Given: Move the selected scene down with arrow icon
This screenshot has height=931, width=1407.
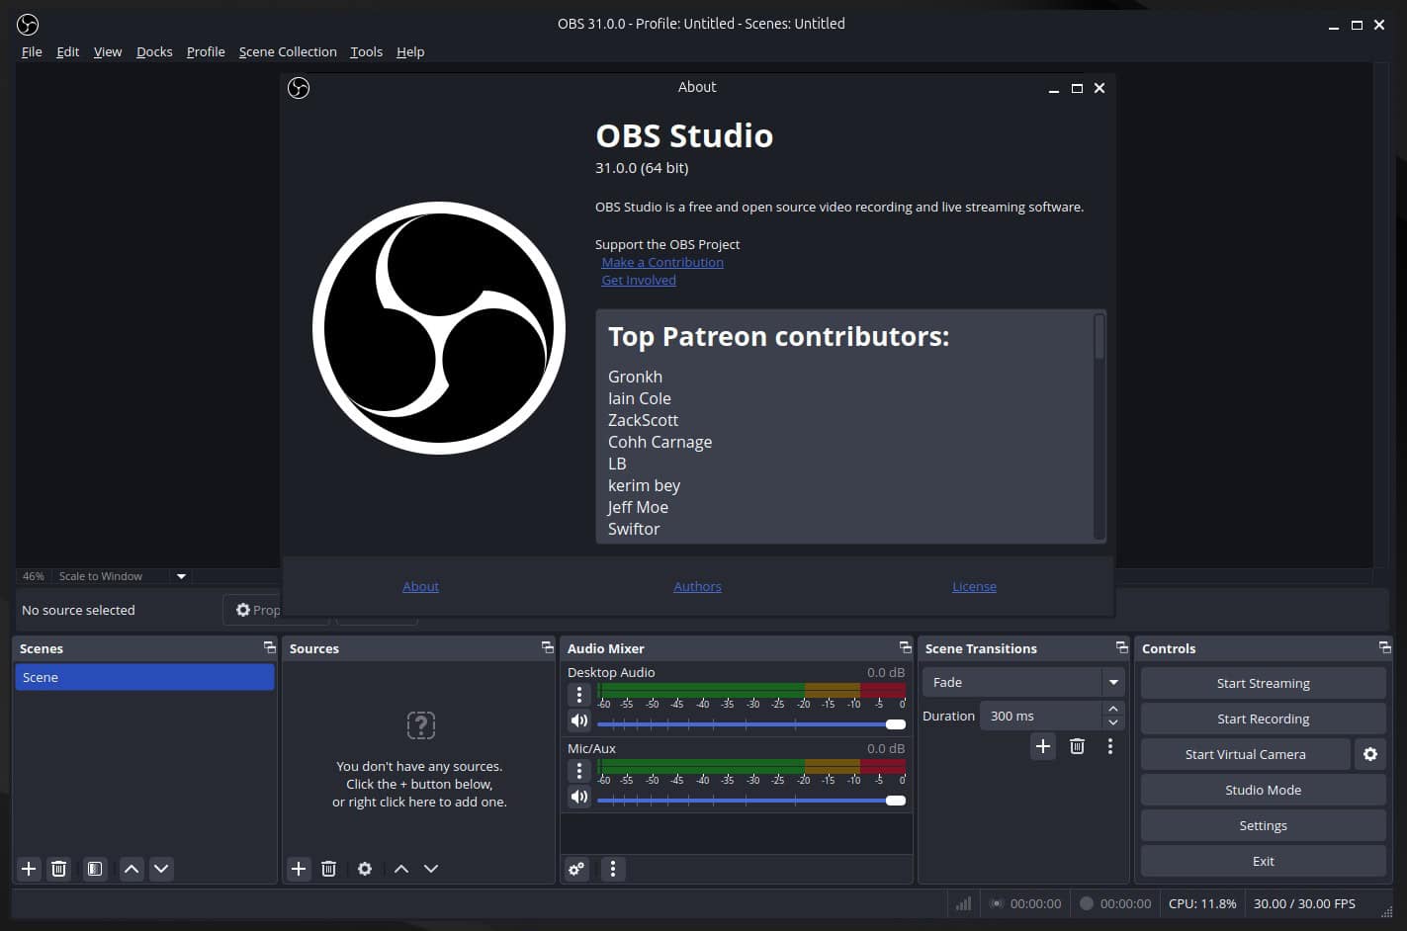Looking at the screenshot, I should pyautogui.click(x=161, y=869).
